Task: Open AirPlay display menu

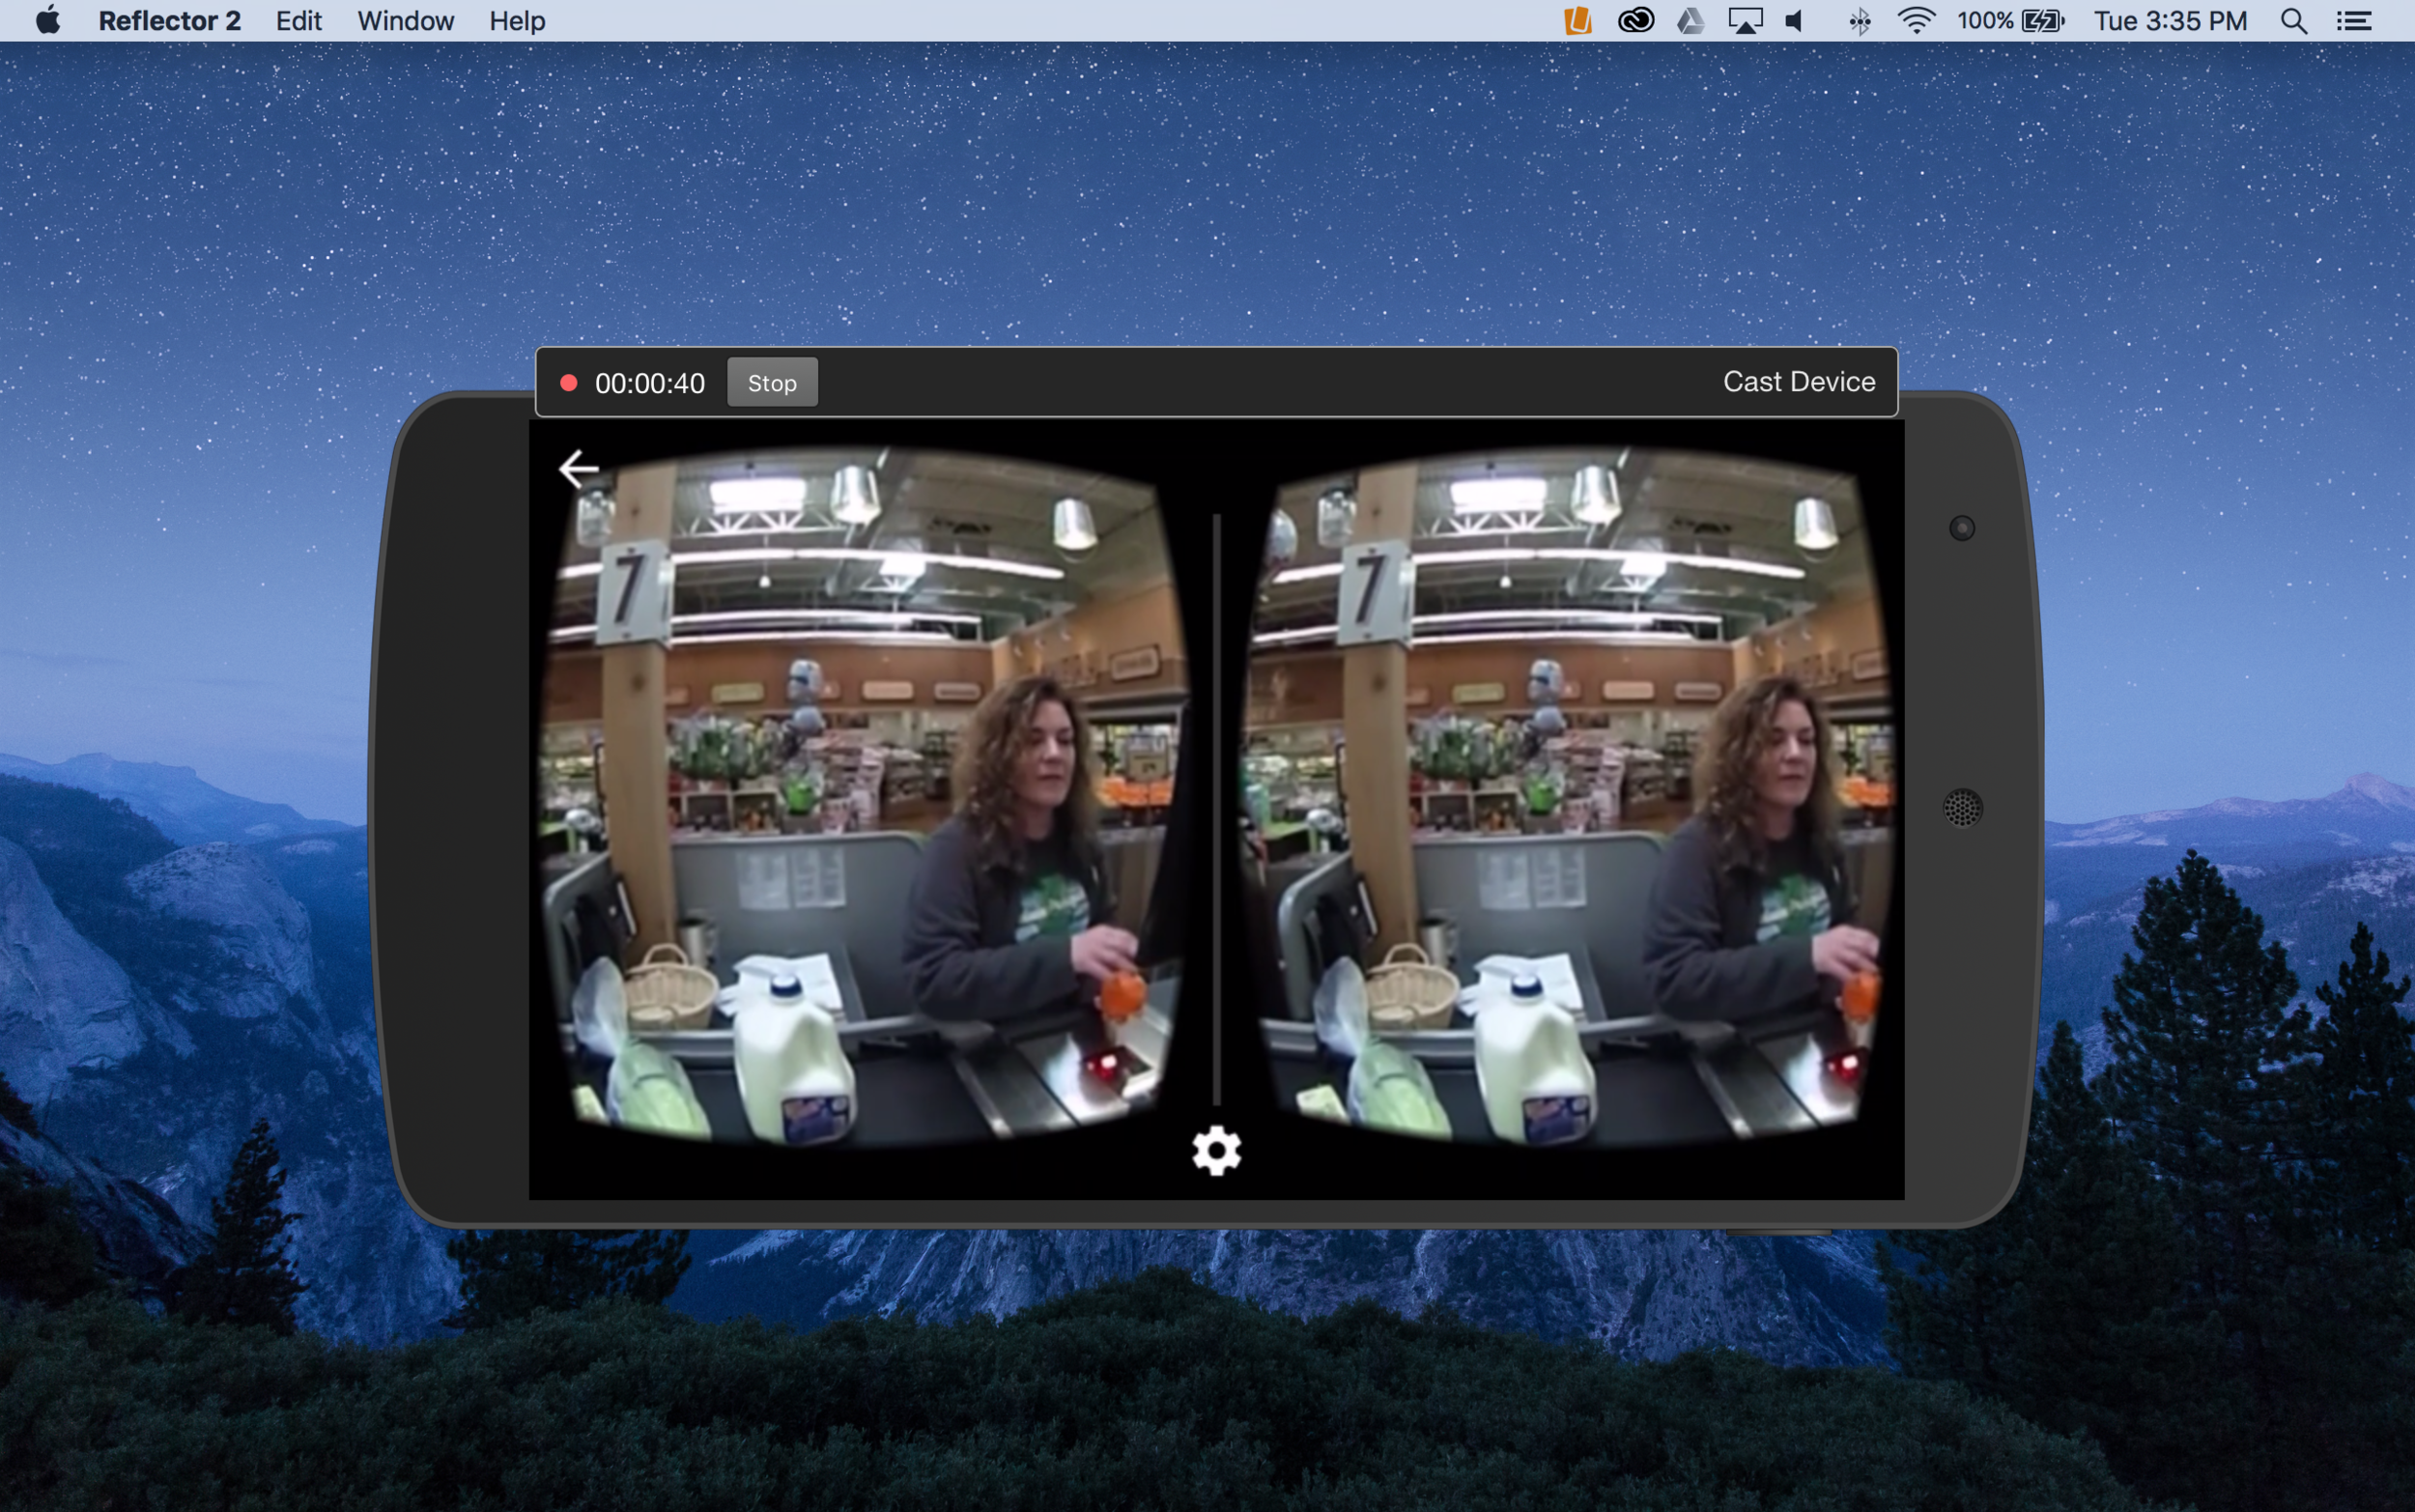Action: click(x=1746, y=20)
